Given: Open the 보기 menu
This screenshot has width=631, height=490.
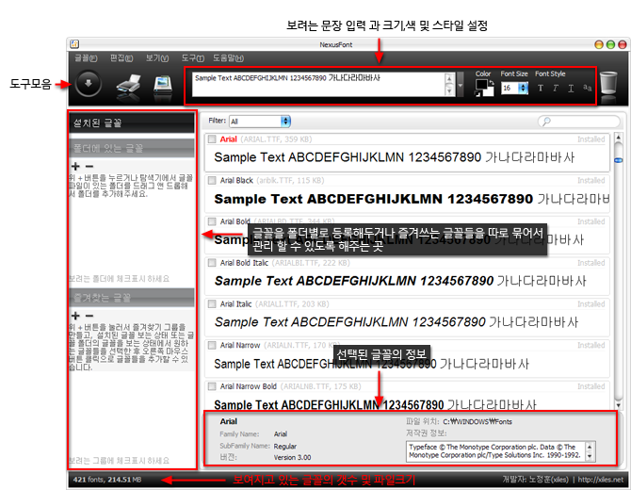Looking at the screenshot, I should click(x=156, y=57).
